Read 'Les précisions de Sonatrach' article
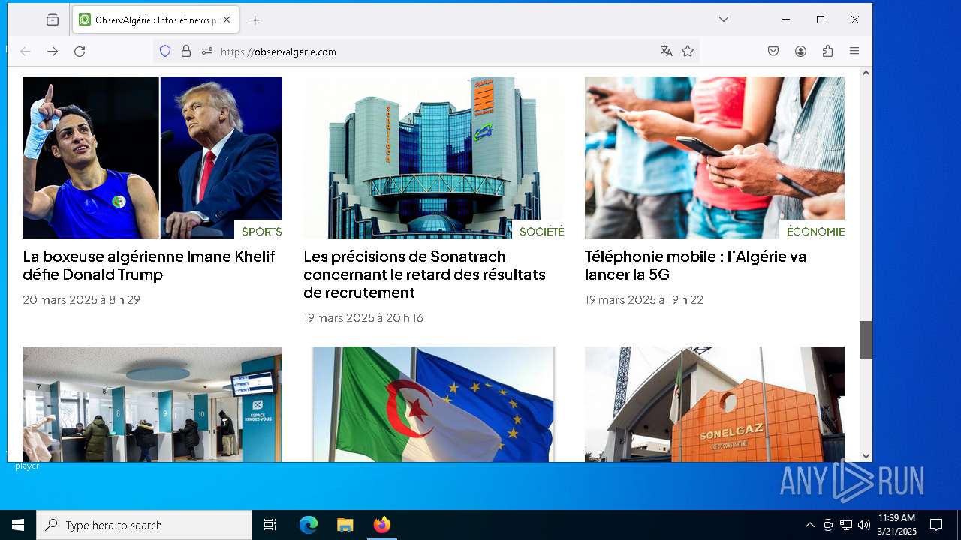 coord(424,274)
